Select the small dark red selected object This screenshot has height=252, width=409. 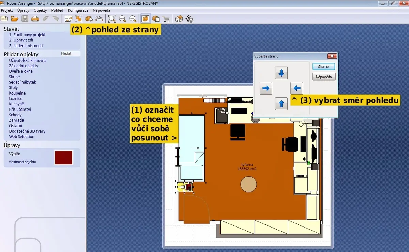coord(188,187)
